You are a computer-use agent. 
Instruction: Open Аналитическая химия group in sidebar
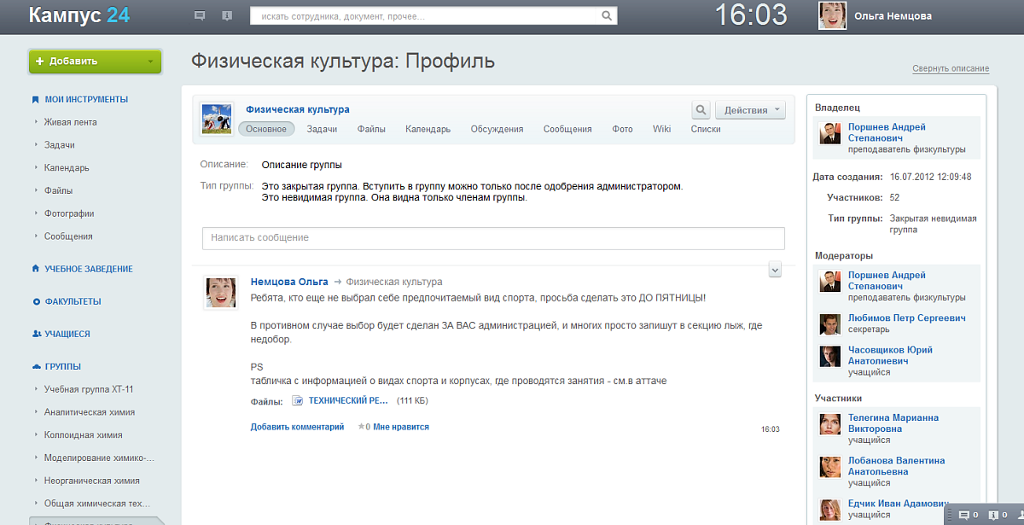point(90,412)
